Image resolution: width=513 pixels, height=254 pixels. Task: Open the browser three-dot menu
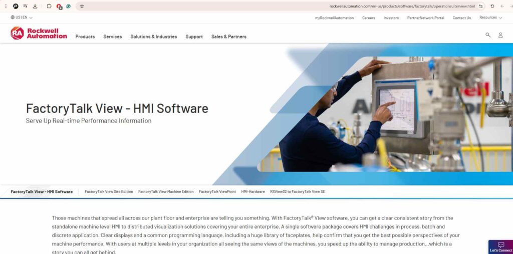pos(6,6)
